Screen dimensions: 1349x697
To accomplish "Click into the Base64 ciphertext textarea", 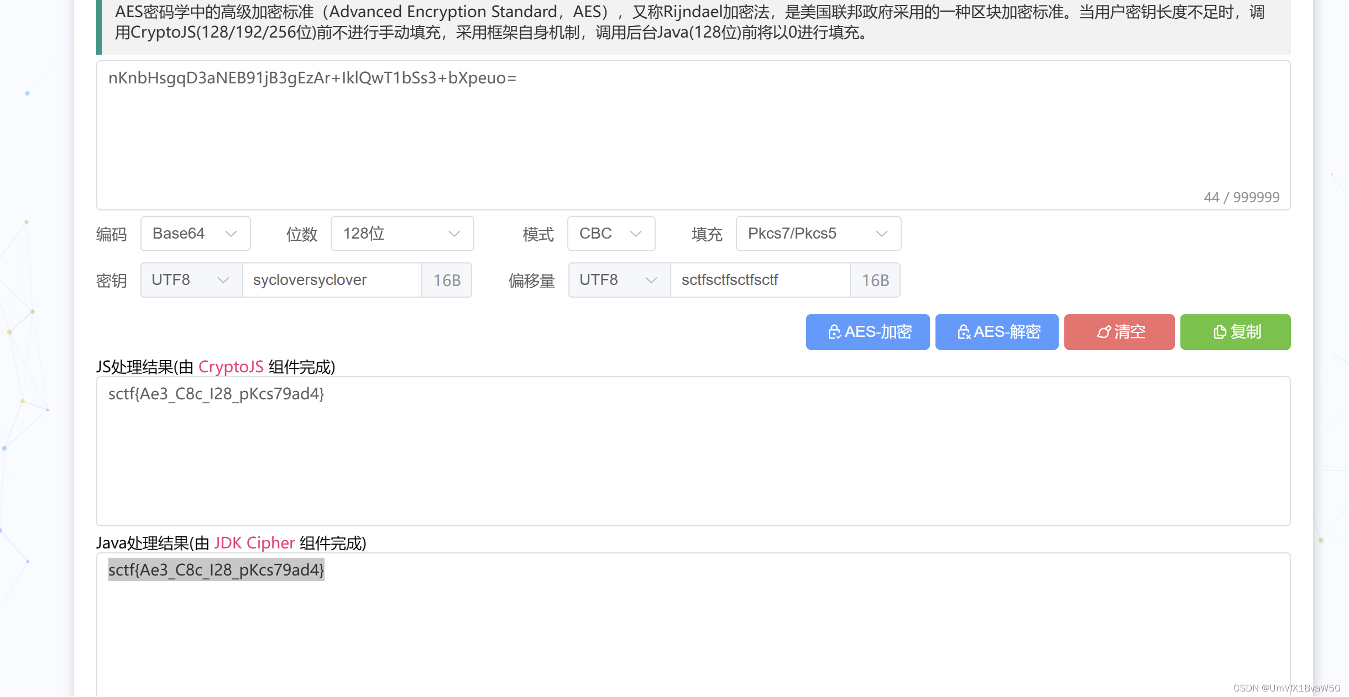I will click(x=693, y=135).
